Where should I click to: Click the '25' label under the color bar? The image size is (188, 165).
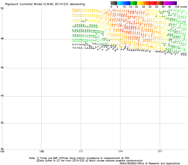pyautogui.click(x=144, y=7)
